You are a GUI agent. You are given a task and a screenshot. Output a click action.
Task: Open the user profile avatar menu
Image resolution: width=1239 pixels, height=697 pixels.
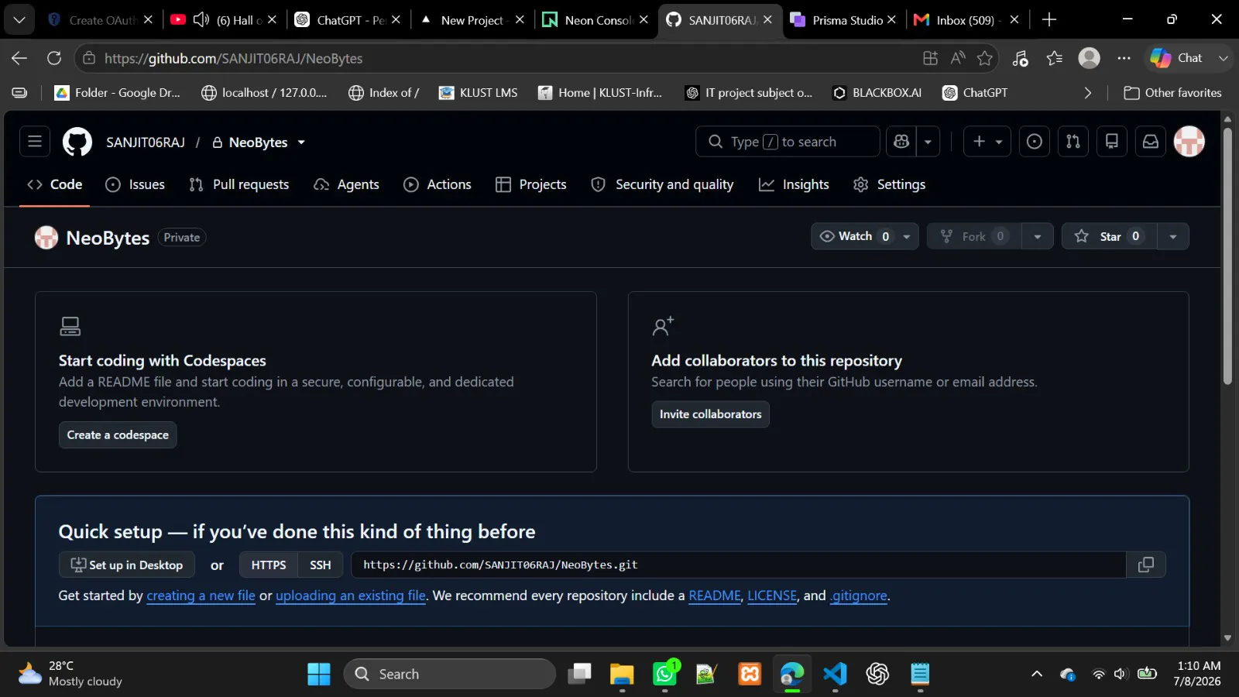[1189, 142]
